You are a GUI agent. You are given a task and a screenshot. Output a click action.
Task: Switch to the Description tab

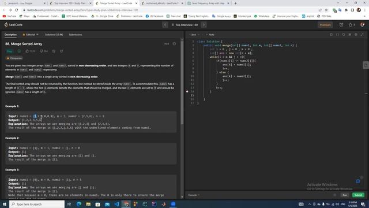tap(10, 35)
